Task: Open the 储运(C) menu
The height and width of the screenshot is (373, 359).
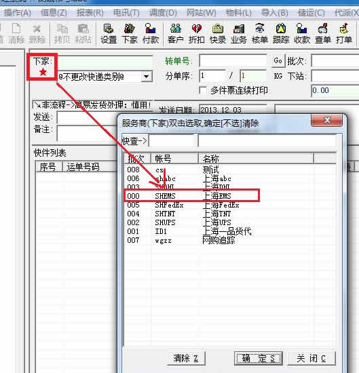Action: (x=311, y=13)
